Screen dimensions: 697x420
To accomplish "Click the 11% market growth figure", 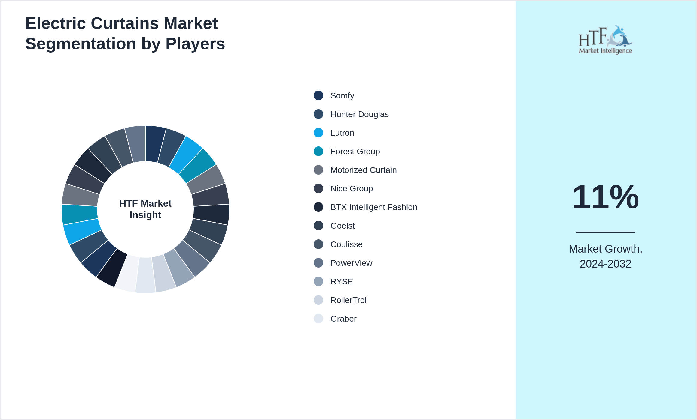I will (606, 197).
